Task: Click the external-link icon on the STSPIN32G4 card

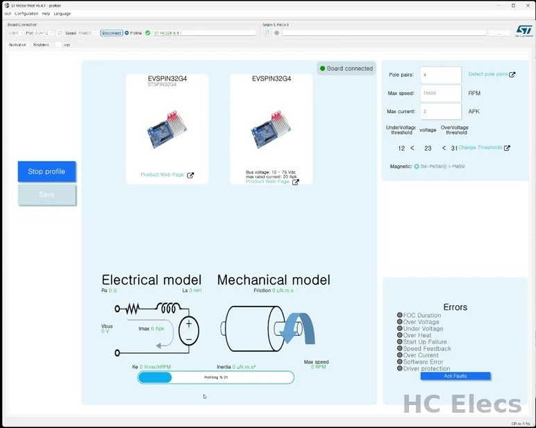Action: point(190,176)
